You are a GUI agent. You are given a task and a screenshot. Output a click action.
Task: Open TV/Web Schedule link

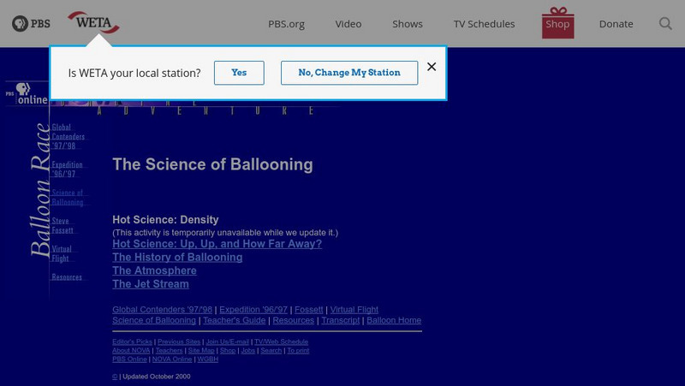[282, 341]
